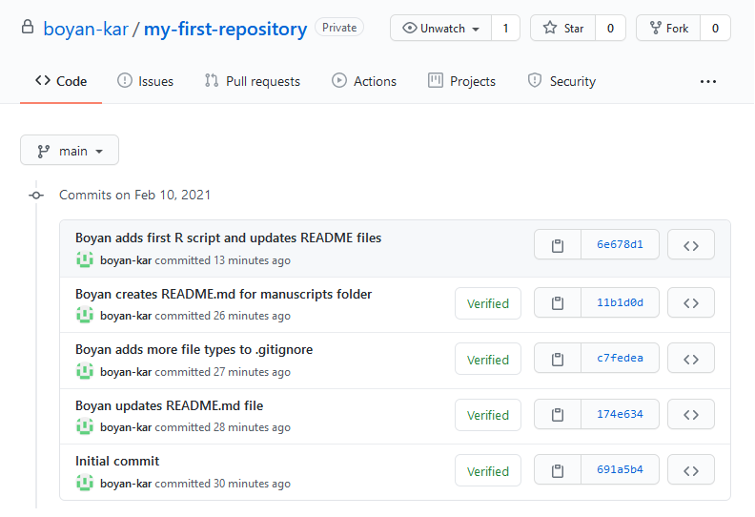Image resolution: width=755 pixels, height=517 pixels.
Task: Browse repository at commit 174e634
Action: pyautogui.click(x=691, y=414)
